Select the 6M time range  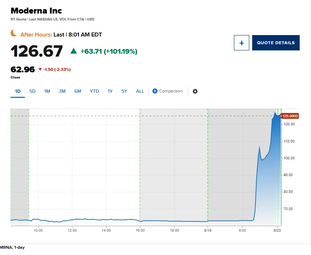(x=78, y=91)
